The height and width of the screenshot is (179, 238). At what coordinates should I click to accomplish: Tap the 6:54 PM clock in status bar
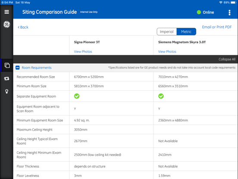click(7, 3)
